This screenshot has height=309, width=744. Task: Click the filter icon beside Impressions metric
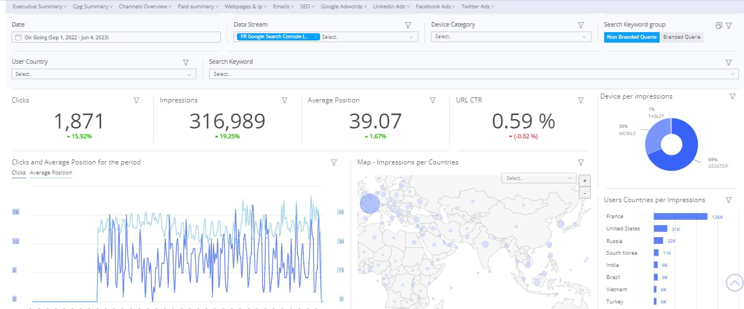coord(285,100)
